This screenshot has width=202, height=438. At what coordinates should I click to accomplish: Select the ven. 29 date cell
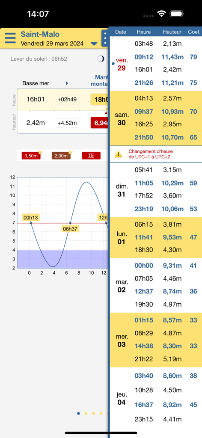click(121, 64)
